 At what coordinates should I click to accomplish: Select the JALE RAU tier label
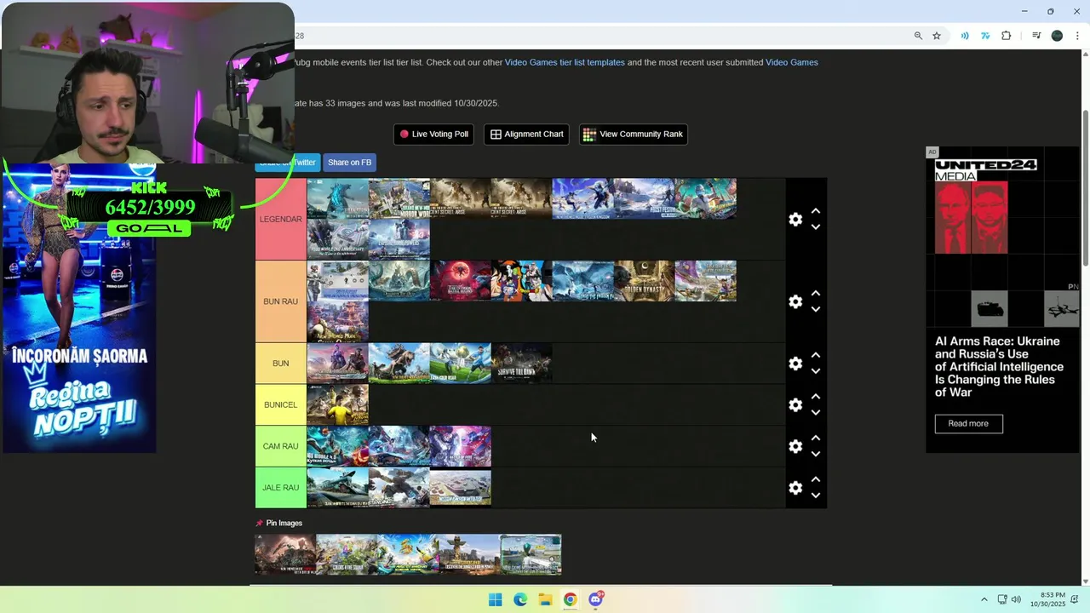(281, 488)
